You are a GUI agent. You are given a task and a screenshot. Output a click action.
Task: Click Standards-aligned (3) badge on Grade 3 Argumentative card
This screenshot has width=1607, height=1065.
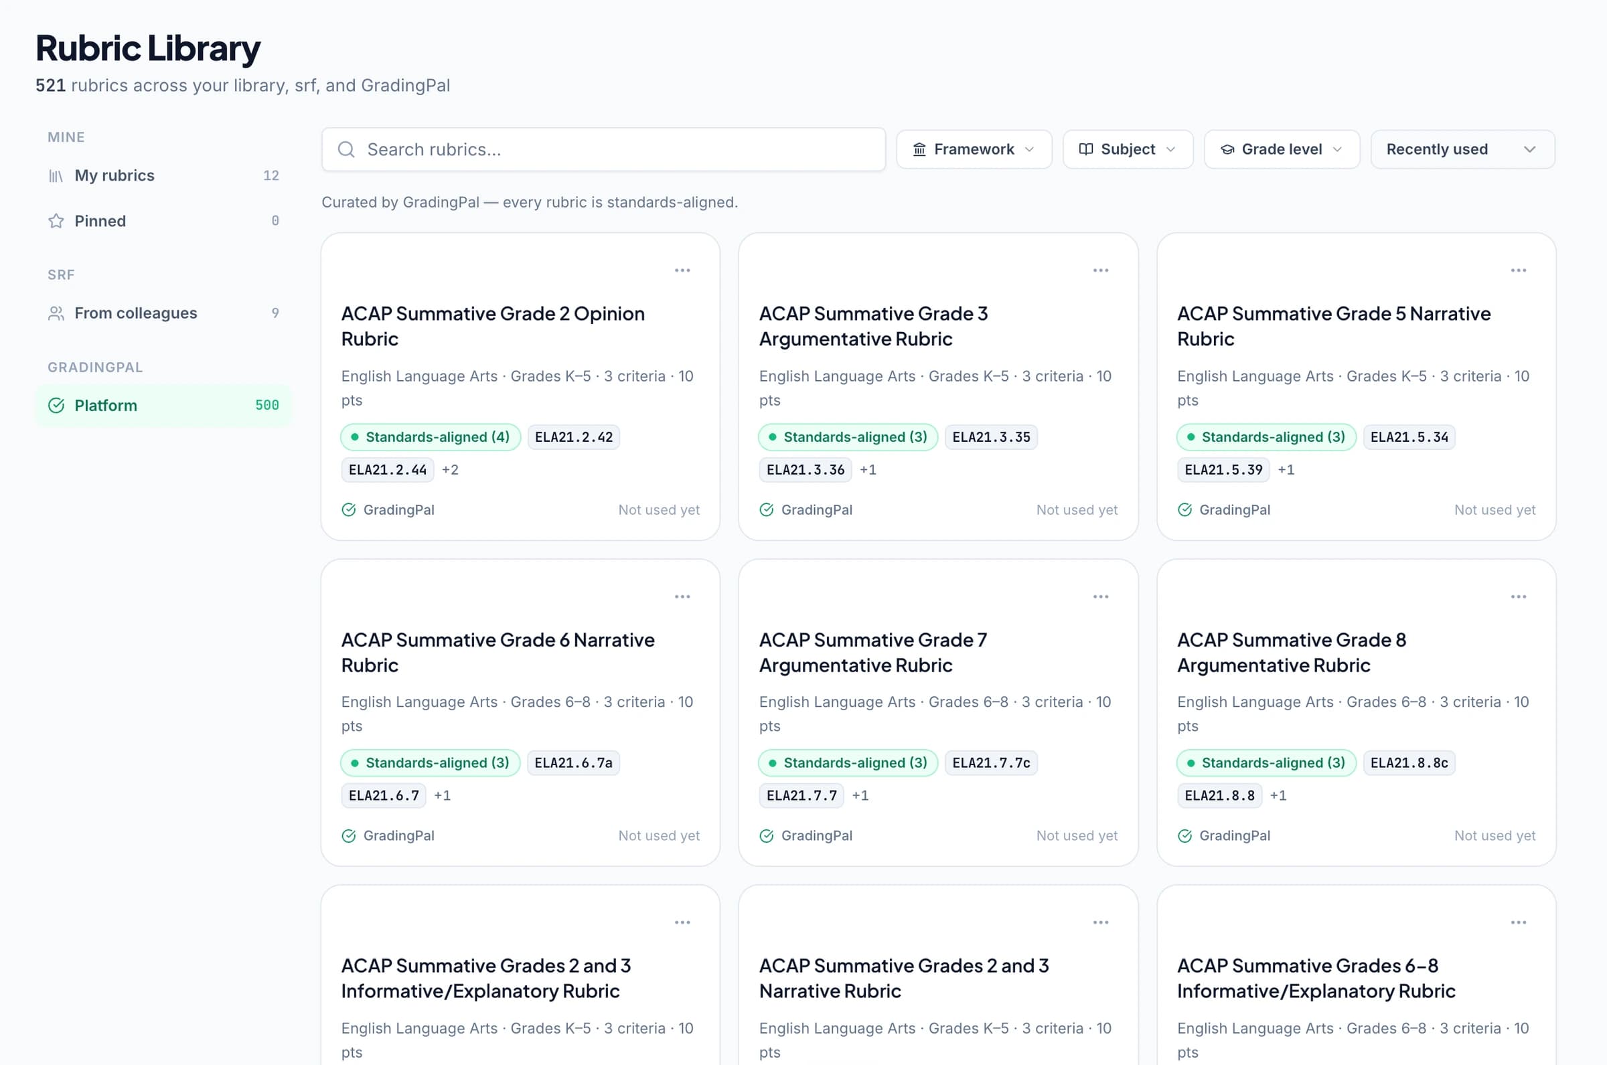(848, 436)
